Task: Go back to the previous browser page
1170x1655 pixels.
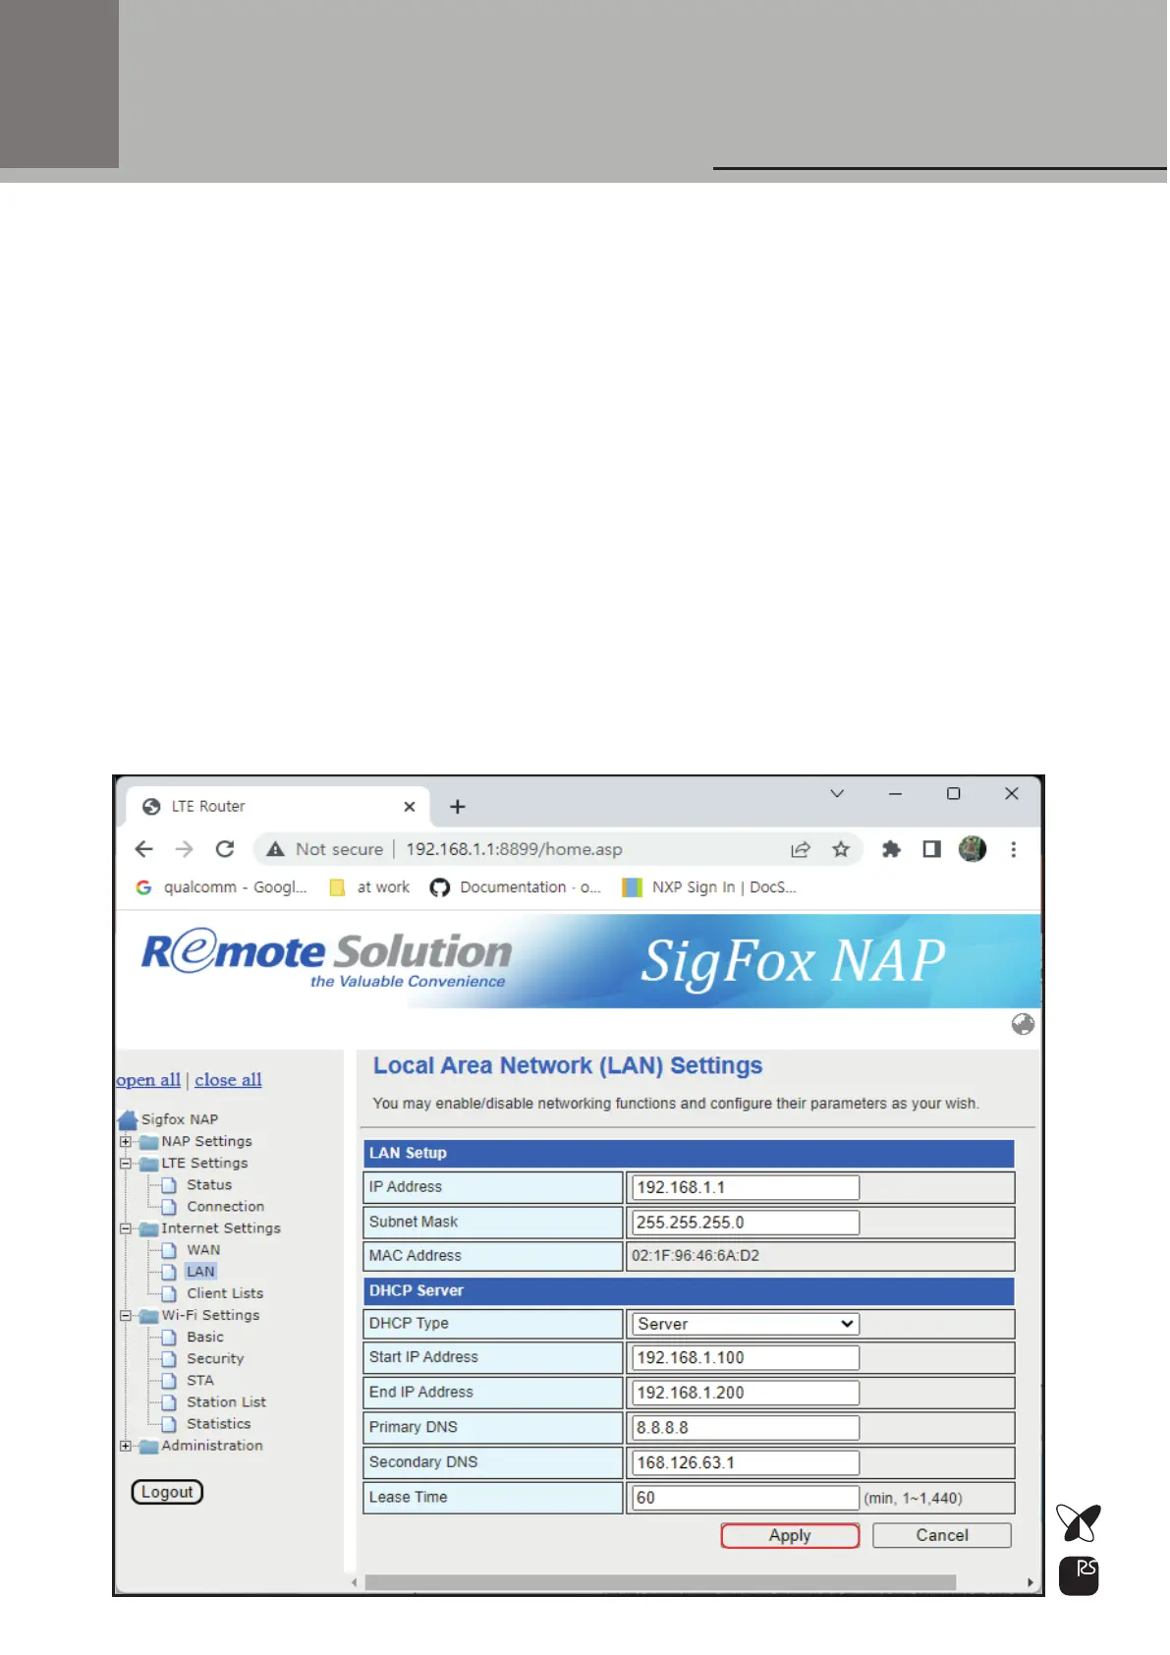Action: pos(144,849)
